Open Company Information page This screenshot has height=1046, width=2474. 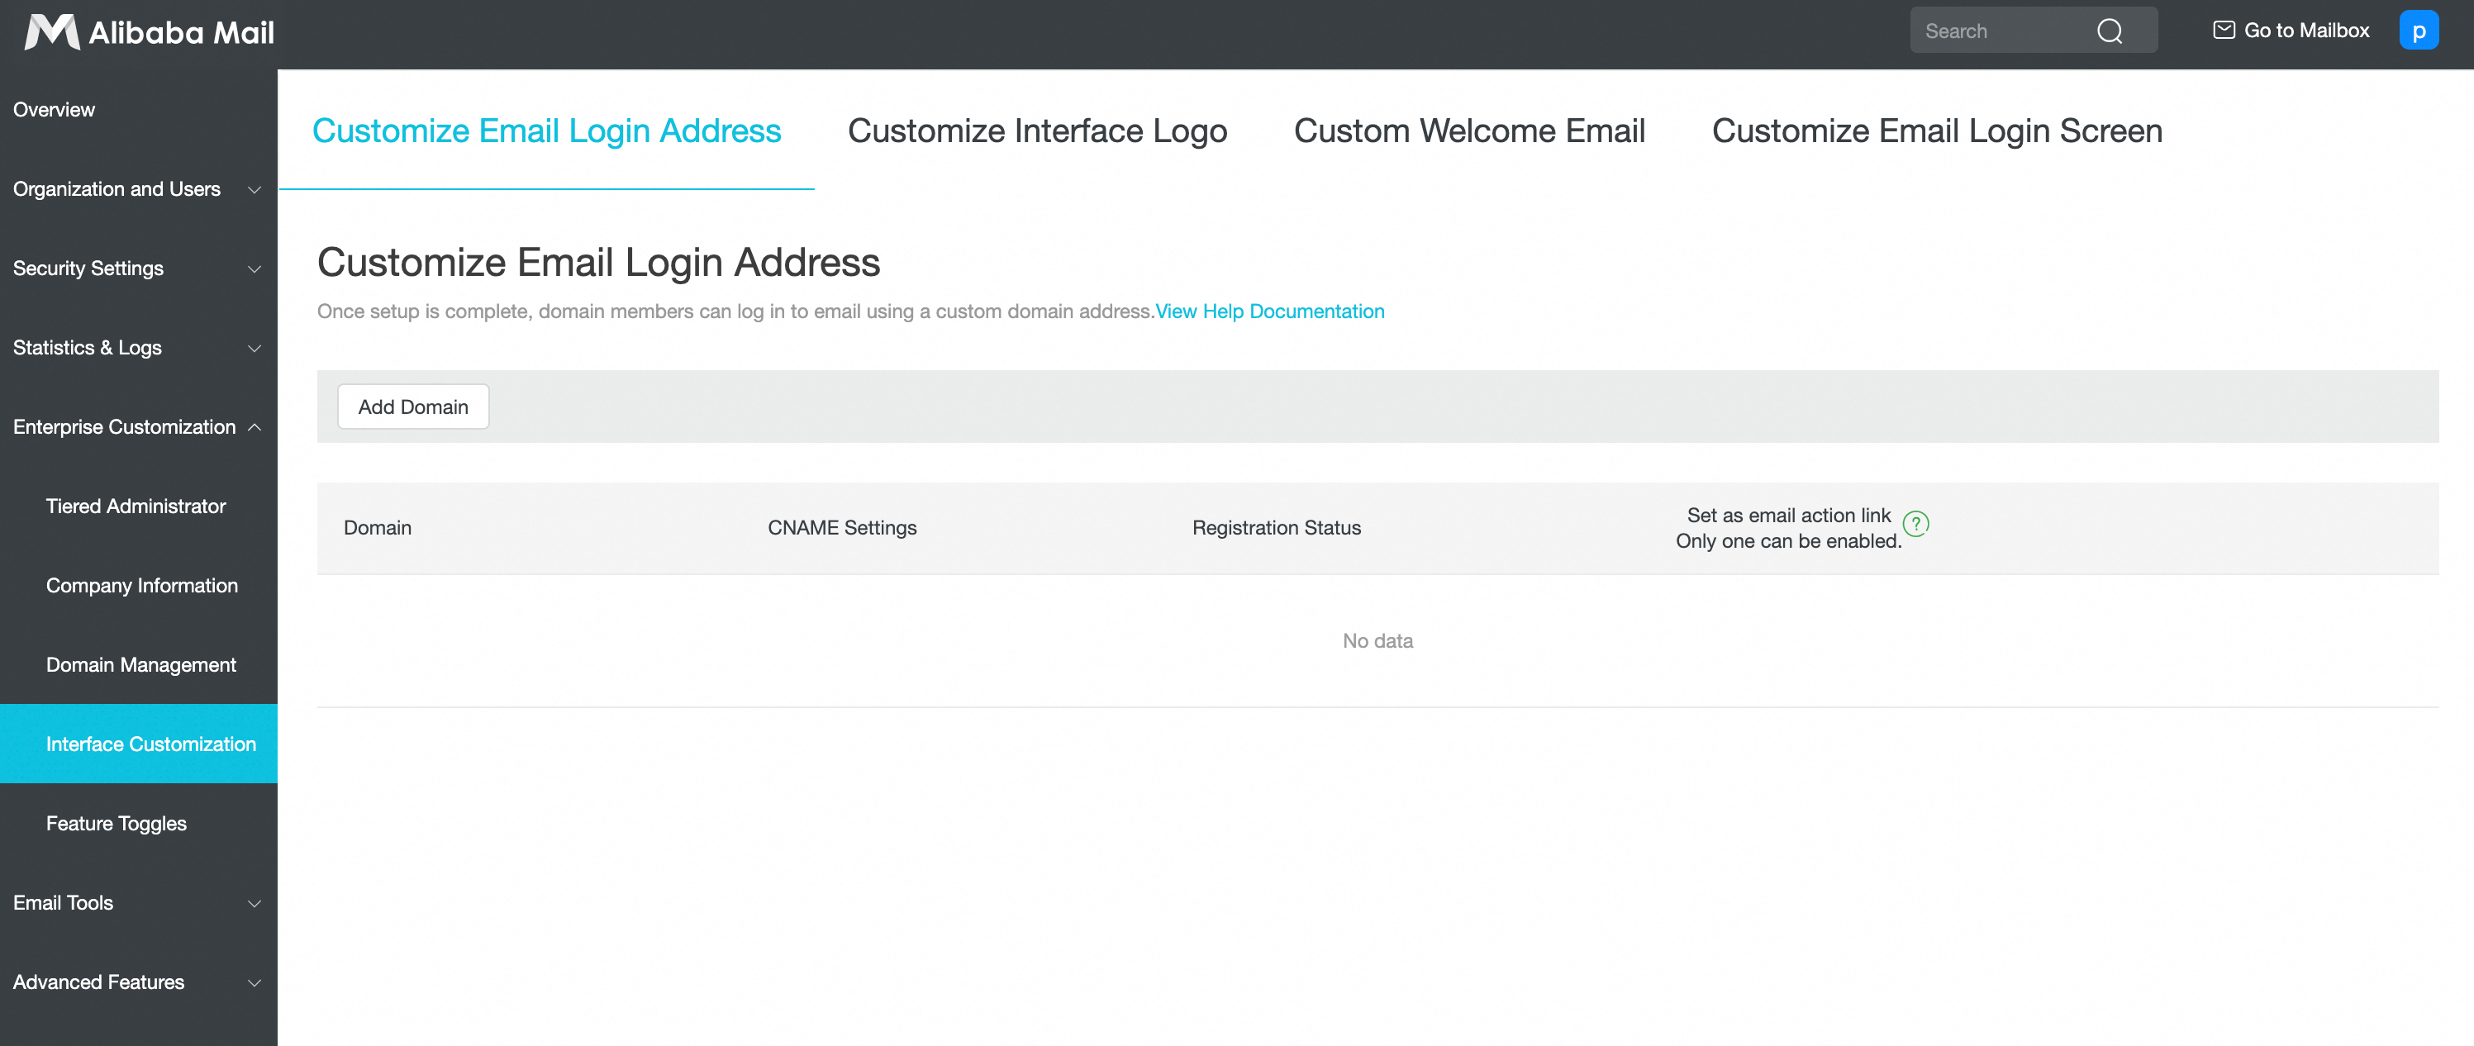click(138, 586)
